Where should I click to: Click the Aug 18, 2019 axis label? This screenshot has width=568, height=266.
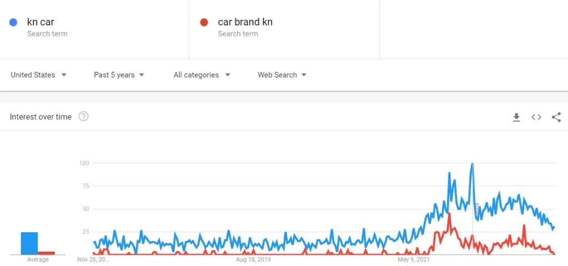pyautogui.click(x=253, y=259)
